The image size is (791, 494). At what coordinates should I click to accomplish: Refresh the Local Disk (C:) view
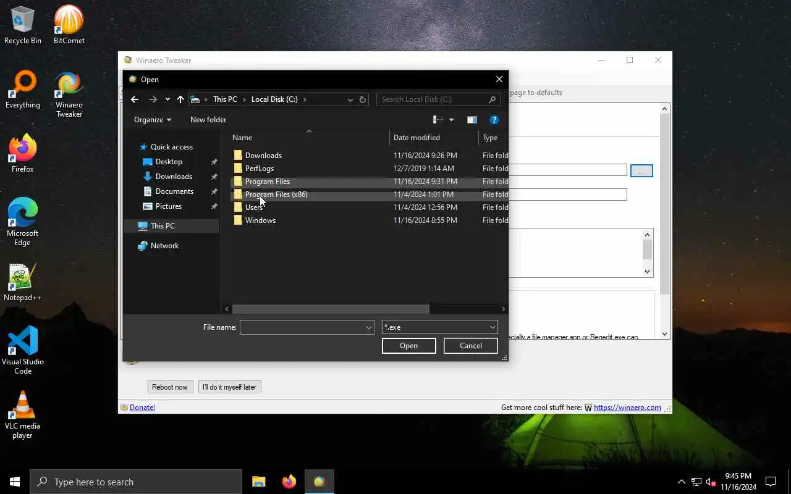[x=363, y=99]
